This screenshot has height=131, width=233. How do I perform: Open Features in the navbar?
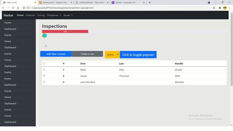click(x=30, y=15)
